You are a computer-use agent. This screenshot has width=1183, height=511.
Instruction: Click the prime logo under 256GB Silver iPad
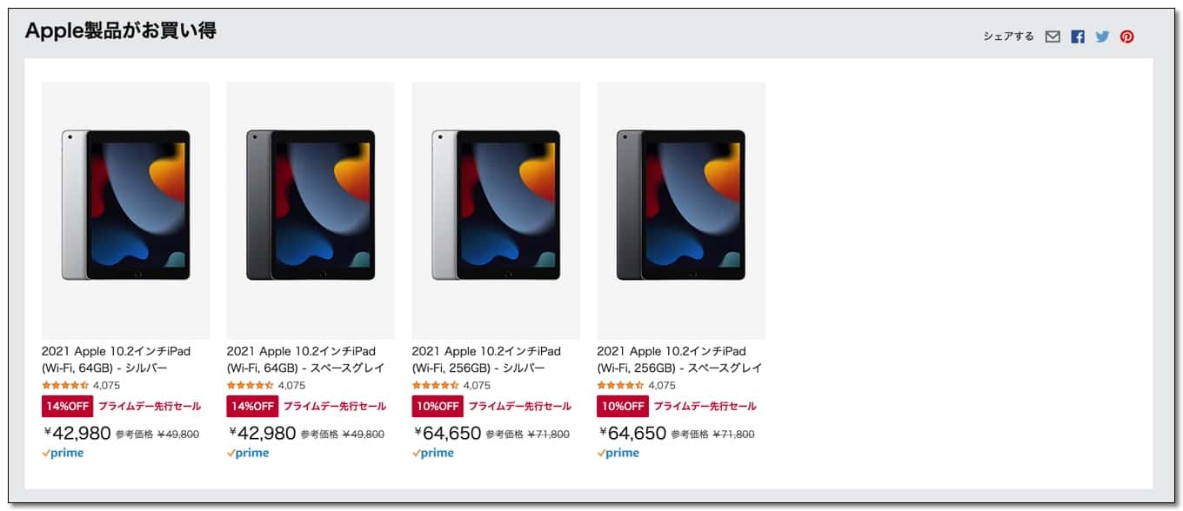point(433,453)
